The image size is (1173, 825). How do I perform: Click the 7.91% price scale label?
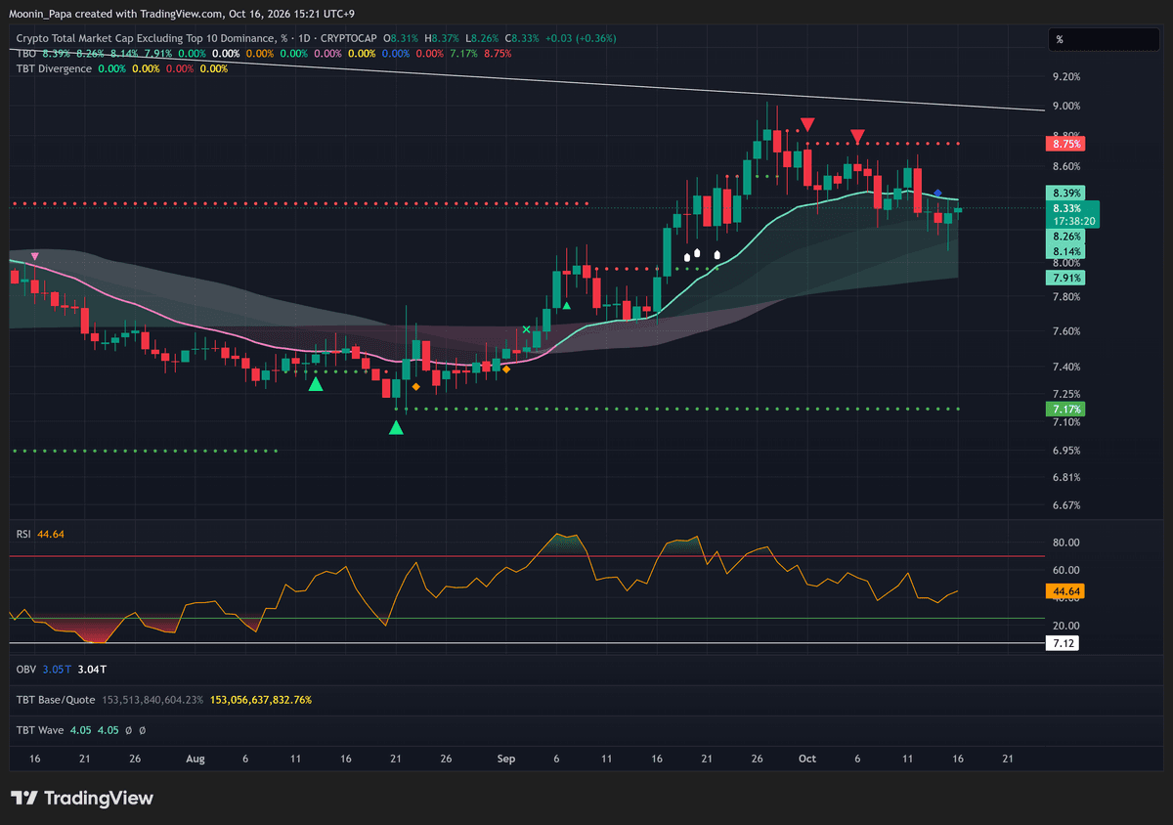coord(1065,278)
